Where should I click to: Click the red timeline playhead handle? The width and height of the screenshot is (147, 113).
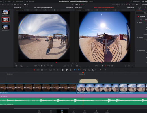83,73
